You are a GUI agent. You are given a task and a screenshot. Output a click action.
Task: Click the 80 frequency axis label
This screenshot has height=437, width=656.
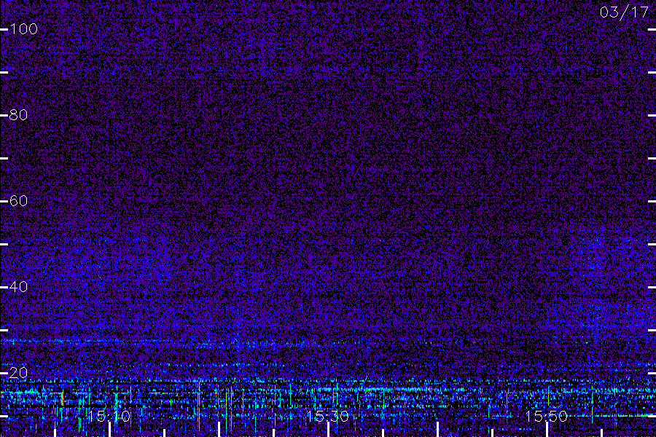coord(18,115)
